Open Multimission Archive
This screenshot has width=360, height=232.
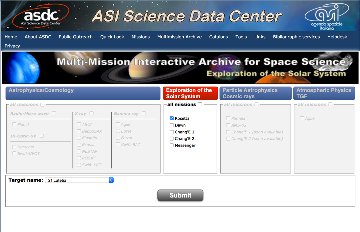click(x=179, y=37)
